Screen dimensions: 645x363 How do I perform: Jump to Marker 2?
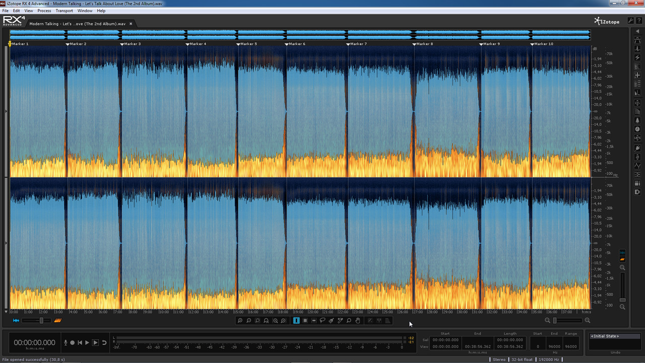point(76,44)
